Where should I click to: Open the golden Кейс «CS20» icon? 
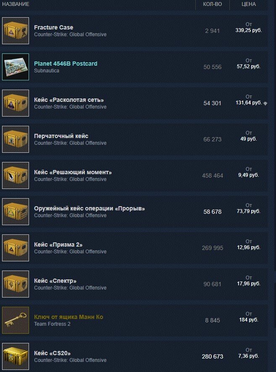(x=16, y=356)
